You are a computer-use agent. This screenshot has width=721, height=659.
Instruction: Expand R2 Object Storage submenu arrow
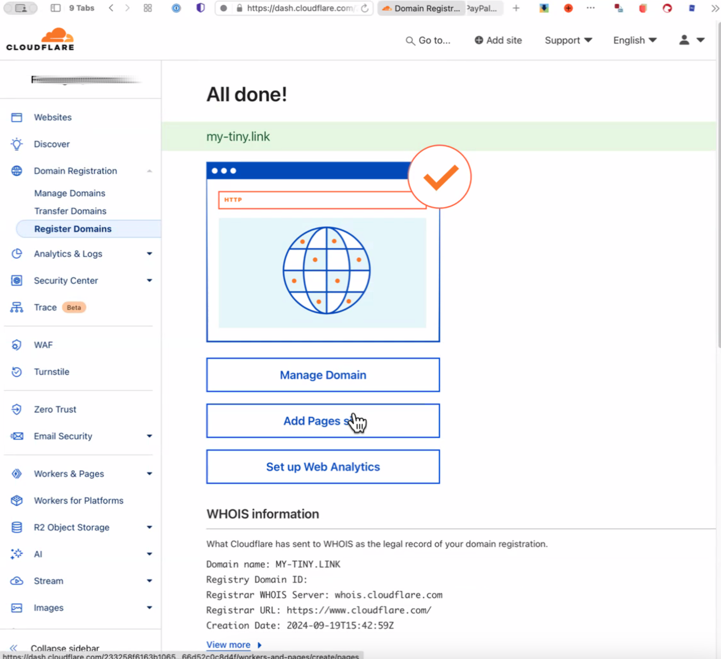(x=150, y=527)
